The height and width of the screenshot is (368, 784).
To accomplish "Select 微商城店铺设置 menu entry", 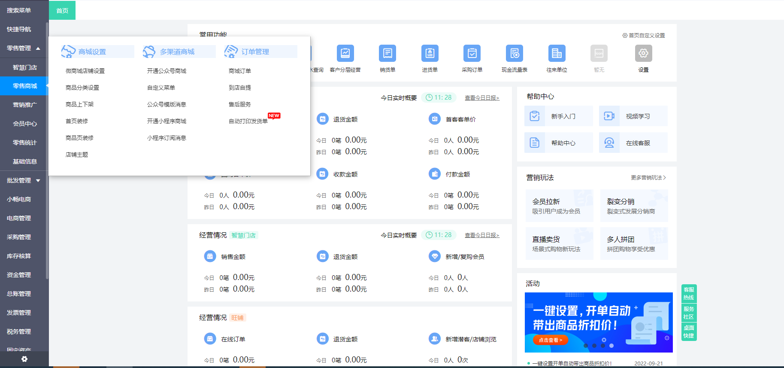I will click(85, 71).
